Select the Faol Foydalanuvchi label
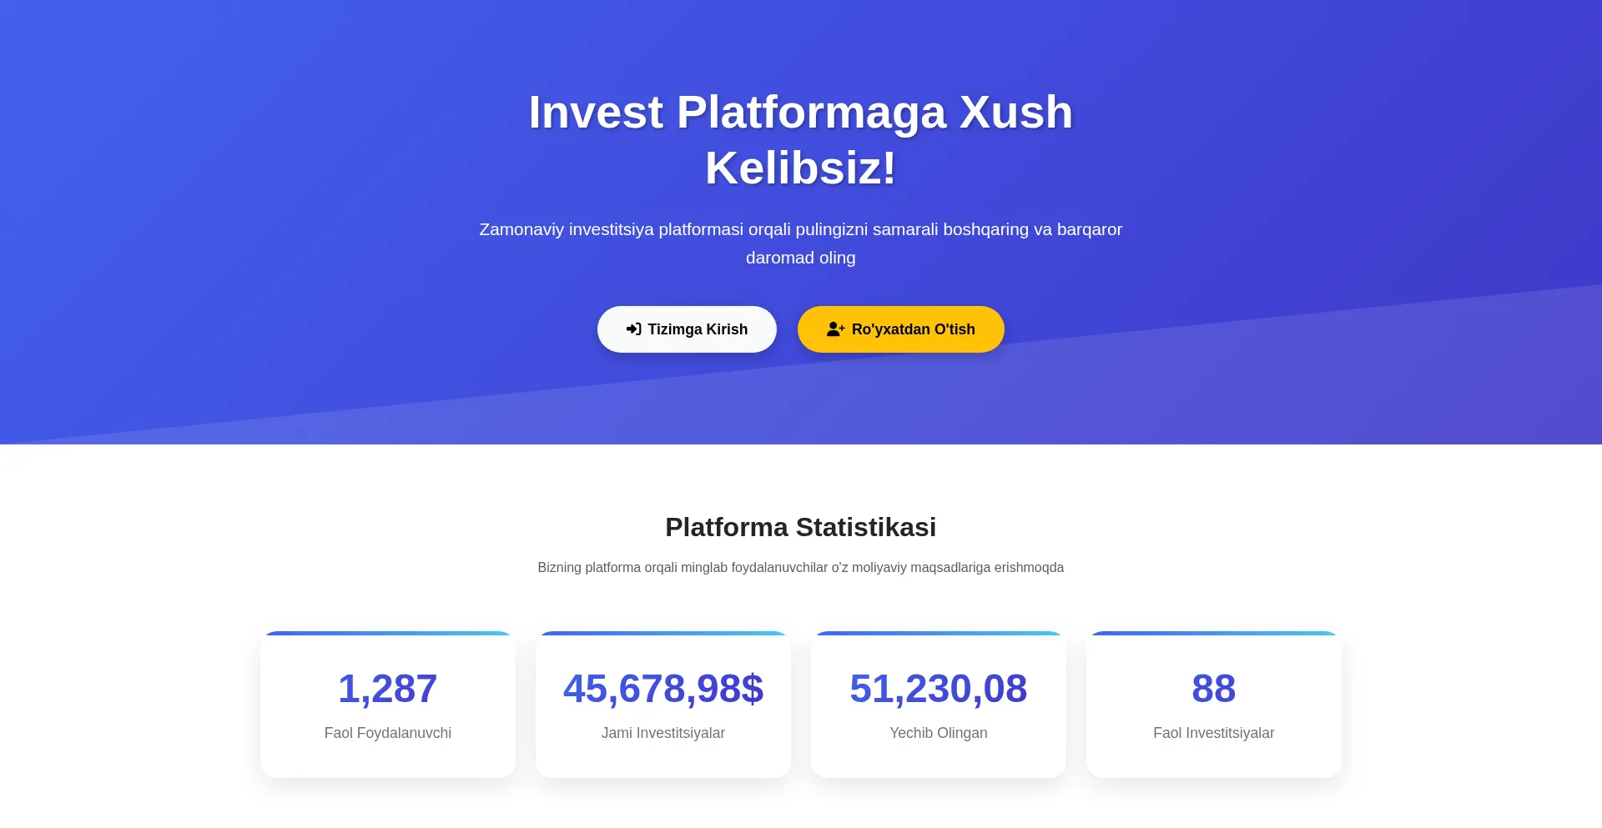1602x828 pixels. [x=387, y=733]
